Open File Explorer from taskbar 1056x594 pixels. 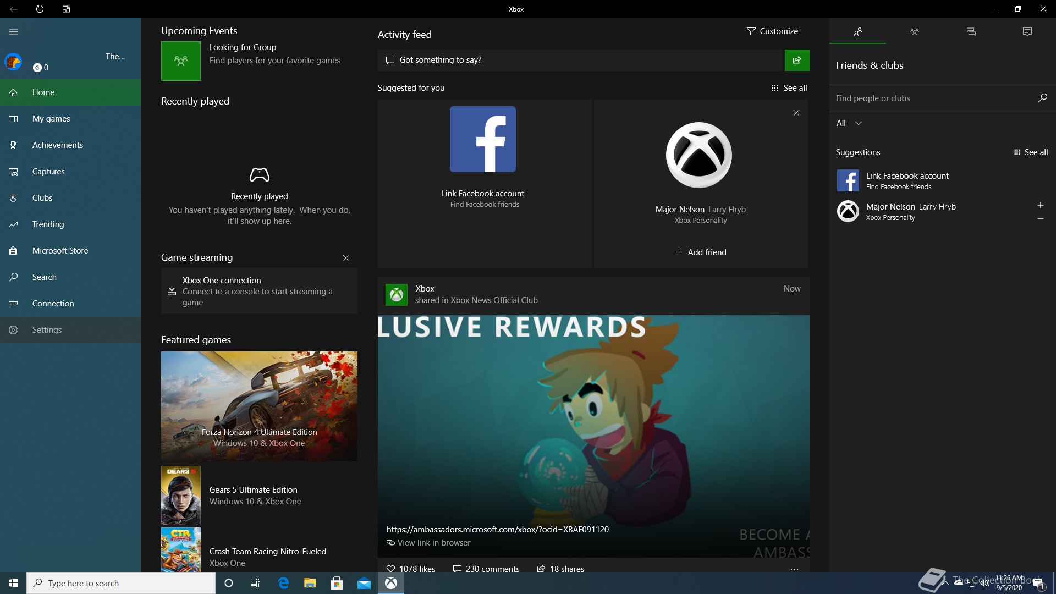coord(310,583)
